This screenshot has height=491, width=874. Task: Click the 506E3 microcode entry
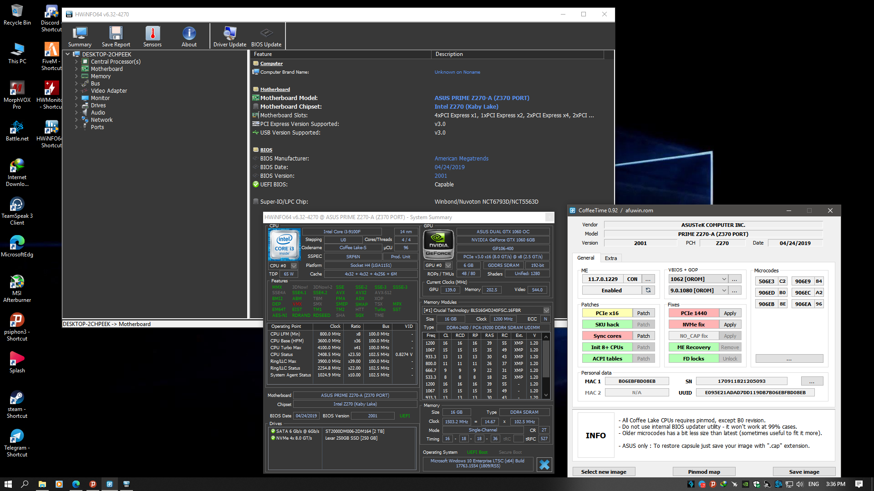coord(767,281)
